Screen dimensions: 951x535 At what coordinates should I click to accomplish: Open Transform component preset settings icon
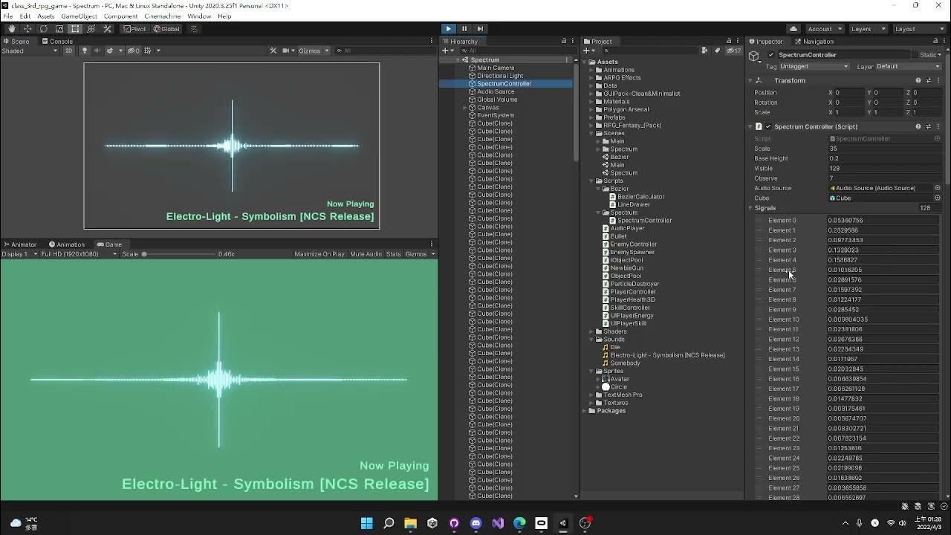[x=928, y=80]
